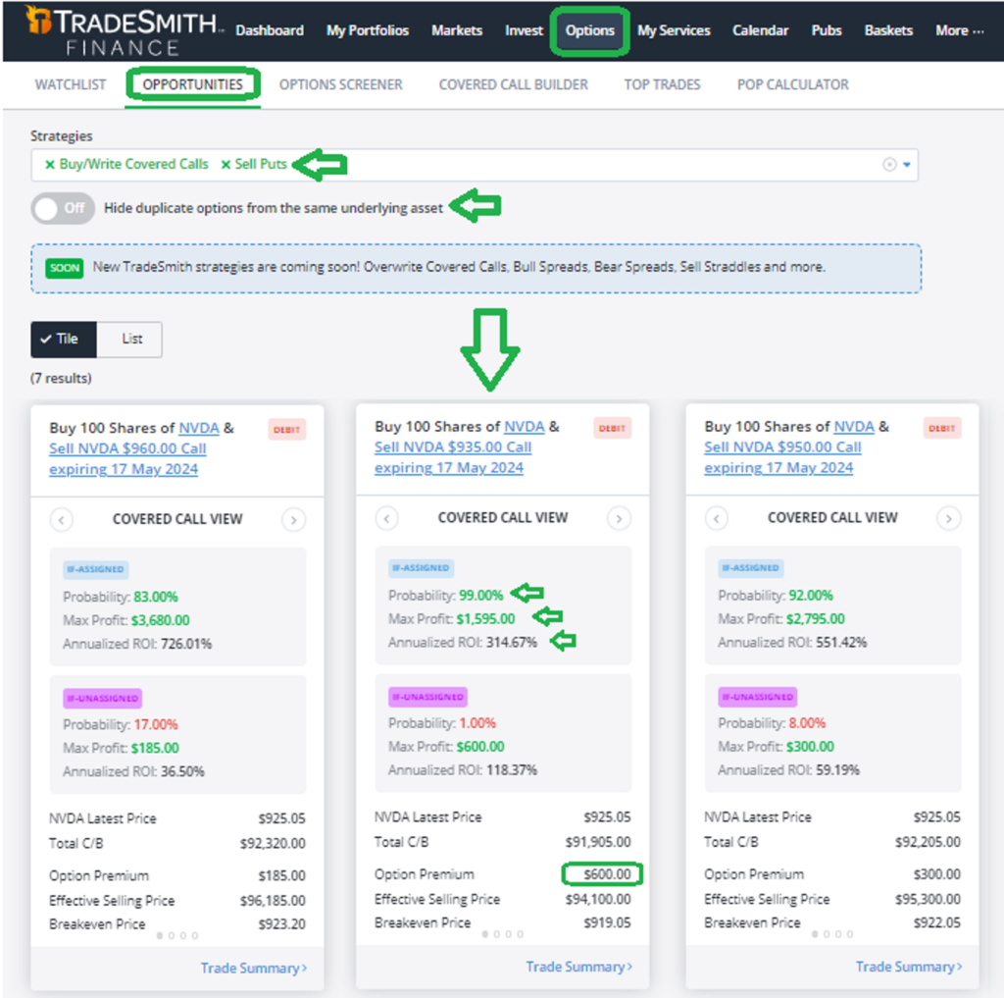Switch to Covered Call Builder tab
This screenshot has width=1004, height=998.
pos(513,84)
